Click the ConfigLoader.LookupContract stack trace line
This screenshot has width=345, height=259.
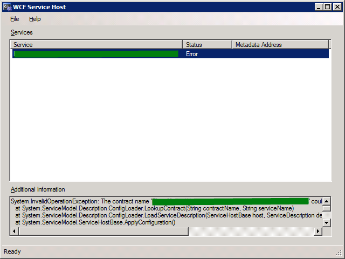(x=155, y=208)
